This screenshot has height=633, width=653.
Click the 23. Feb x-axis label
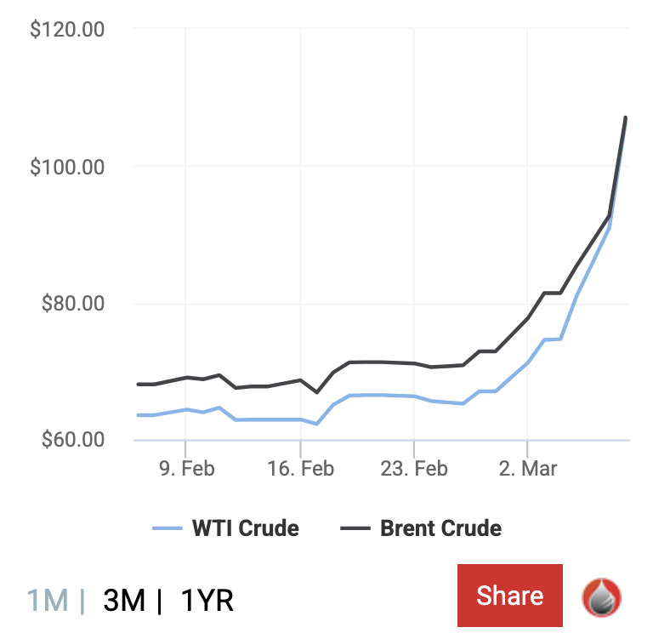click(414, 469)
